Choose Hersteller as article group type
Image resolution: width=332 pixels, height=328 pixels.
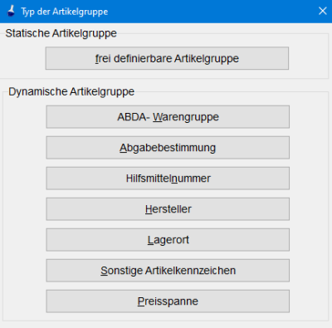(168, 209)
